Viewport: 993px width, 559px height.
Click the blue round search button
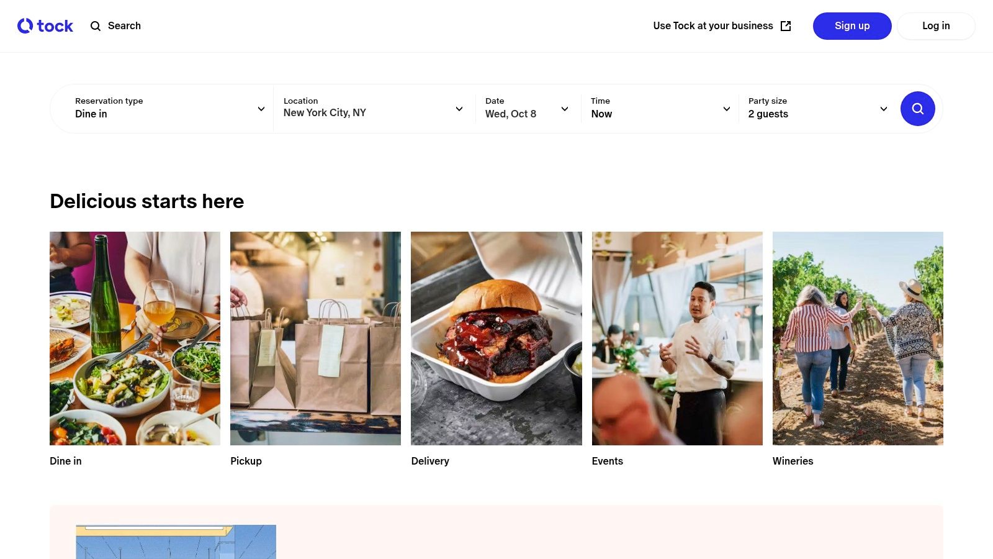point(917,109)
